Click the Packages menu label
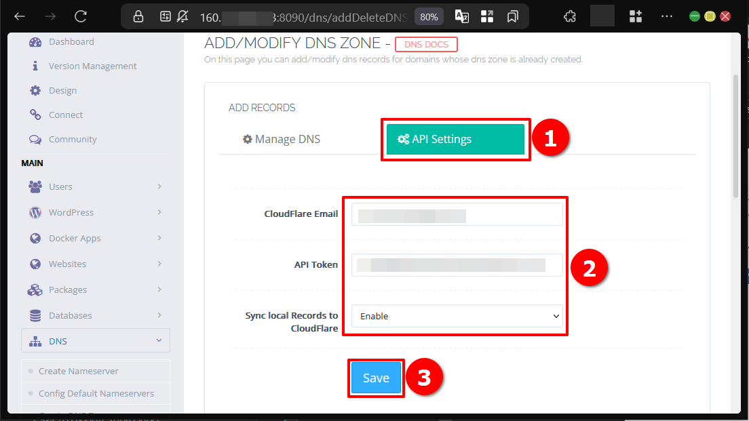This screenshot has width=749, height=421. 68,289
